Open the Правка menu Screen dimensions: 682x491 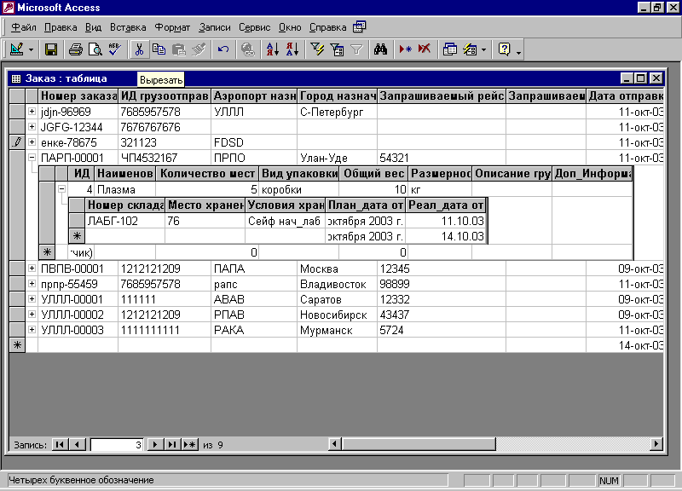coord(61,27)
